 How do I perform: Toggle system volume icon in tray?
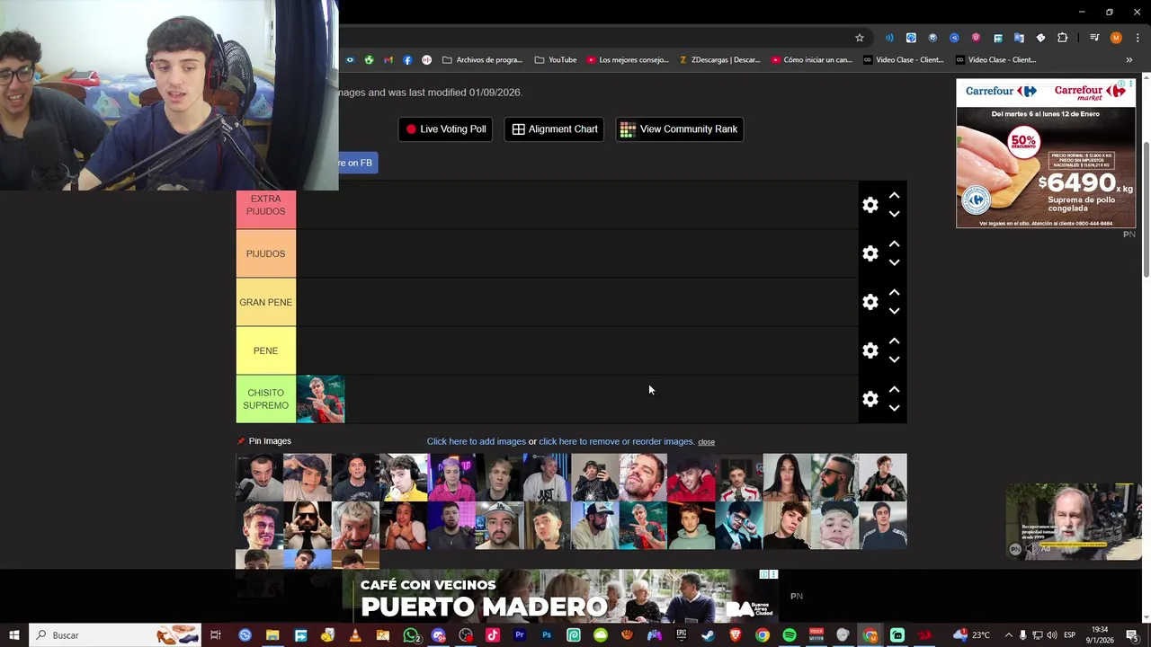[1051, 635]
